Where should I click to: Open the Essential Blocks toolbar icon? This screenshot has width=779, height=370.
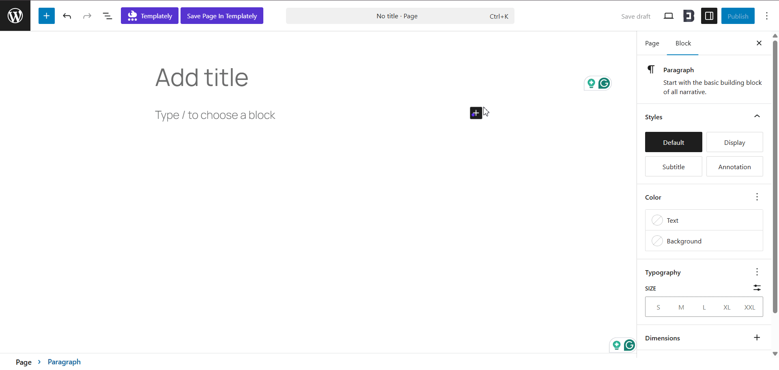[x=689, y=16]
